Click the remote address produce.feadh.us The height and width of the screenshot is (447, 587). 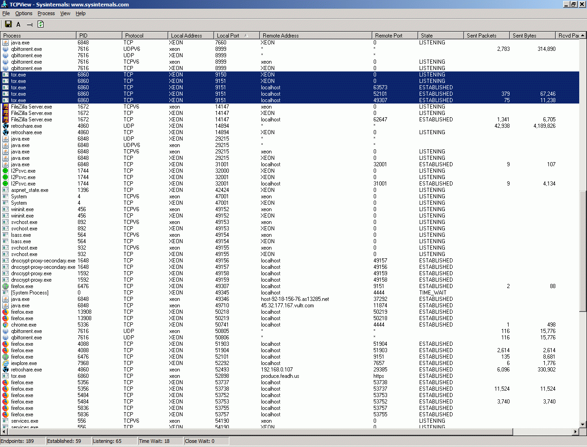(x=280, y=376)
